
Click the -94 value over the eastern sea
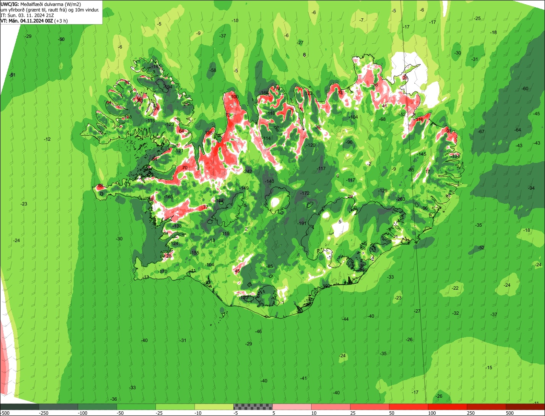(x=531, y=188)
